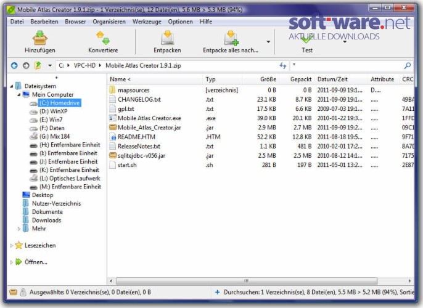Open the navigation history dropdown arrow
Screen dimensions: 423x308
click(50, 65)
